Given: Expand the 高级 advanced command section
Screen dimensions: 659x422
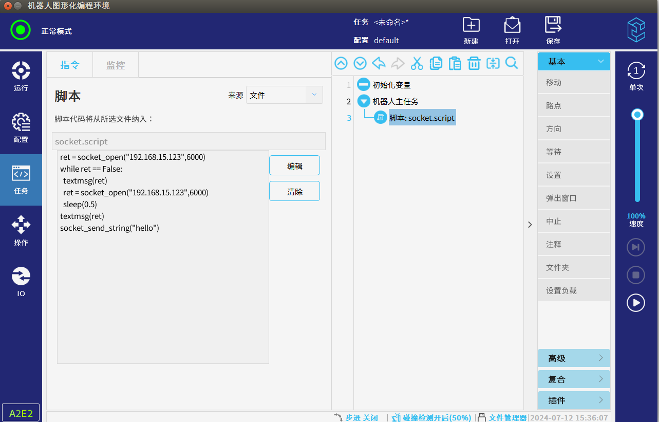Looking at the screenshot, I should (x=574, y=358).
